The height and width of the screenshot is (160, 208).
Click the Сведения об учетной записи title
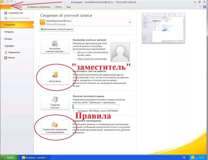tap(66, 16)
